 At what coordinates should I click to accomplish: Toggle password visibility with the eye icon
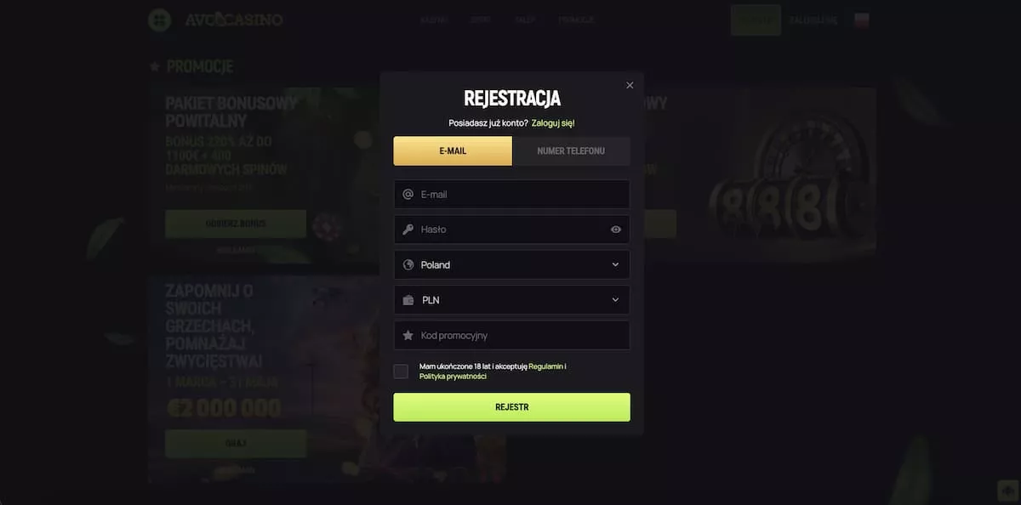click(x=615, y=230)
